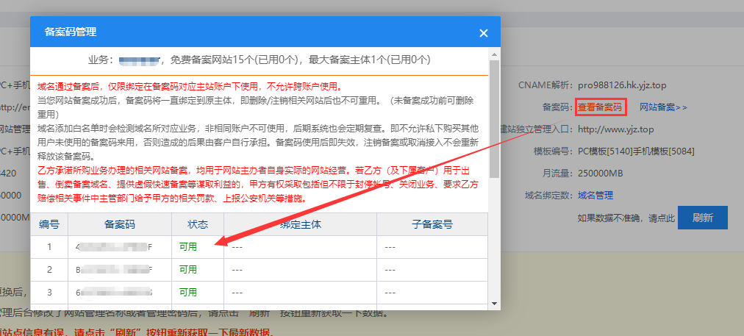The width and height of the screenshot is (744, 336).
Task: Click the 绑定主体 column header
Action: [x=301, y=224]
